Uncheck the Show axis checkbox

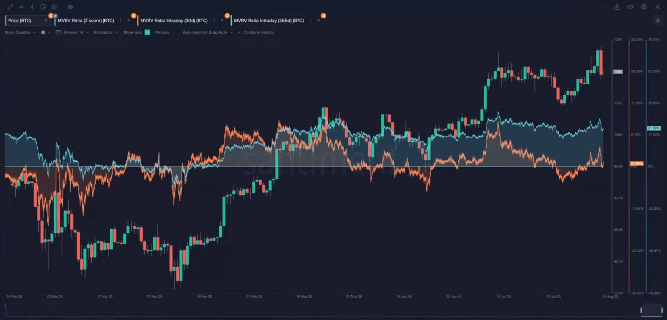(x=147, y=33)
